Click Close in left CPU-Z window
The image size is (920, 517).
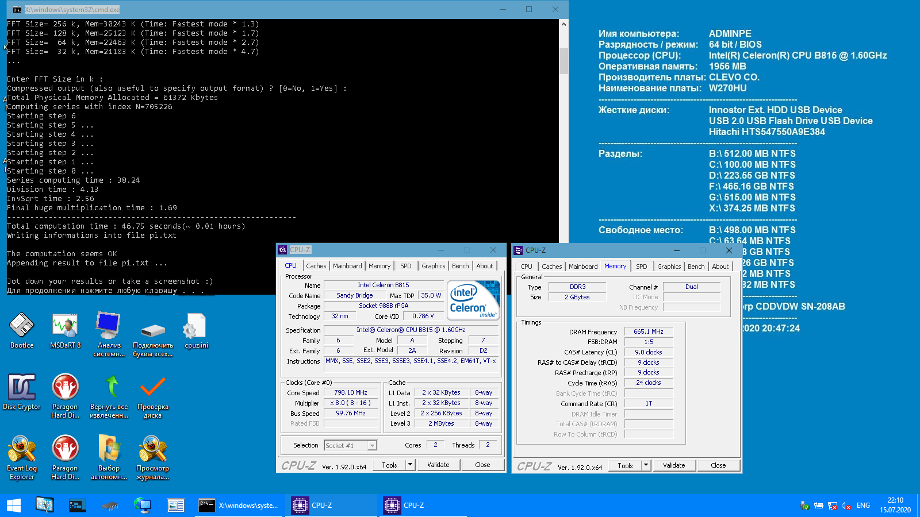pos(483,465)
